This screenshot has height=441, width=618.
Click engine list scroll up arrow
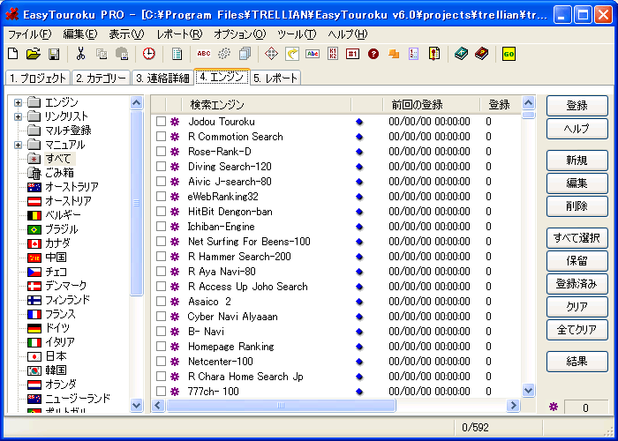click(x=529, y=103)
